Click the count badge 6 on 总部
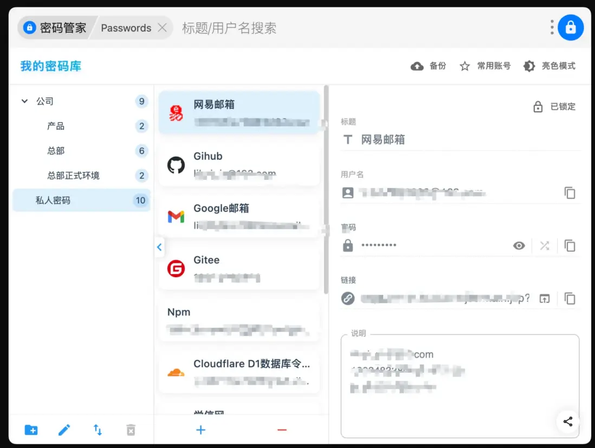 (141, 151)
